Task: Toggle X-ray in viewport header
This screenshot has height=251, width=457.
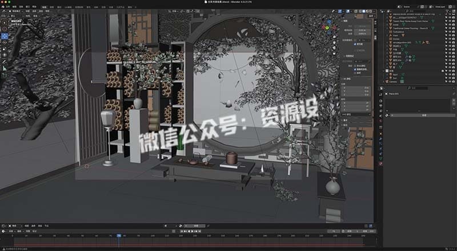Action: [x=355, y=11]
